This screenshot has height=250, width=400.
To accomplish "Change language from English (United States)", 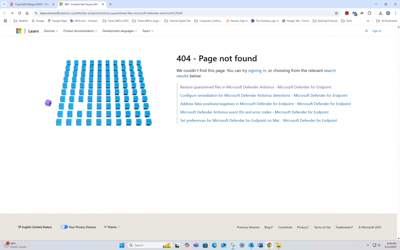I will click(x=35, y=227).
